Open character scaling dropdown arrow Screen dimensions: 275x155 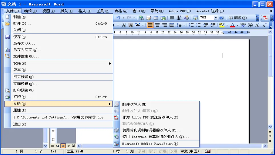click(x=143, y=25)
